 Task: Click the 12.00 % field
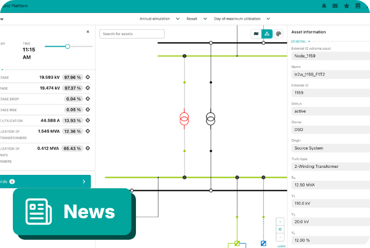point(330,240)
